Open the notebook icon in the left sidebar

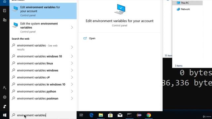point(5,11)
